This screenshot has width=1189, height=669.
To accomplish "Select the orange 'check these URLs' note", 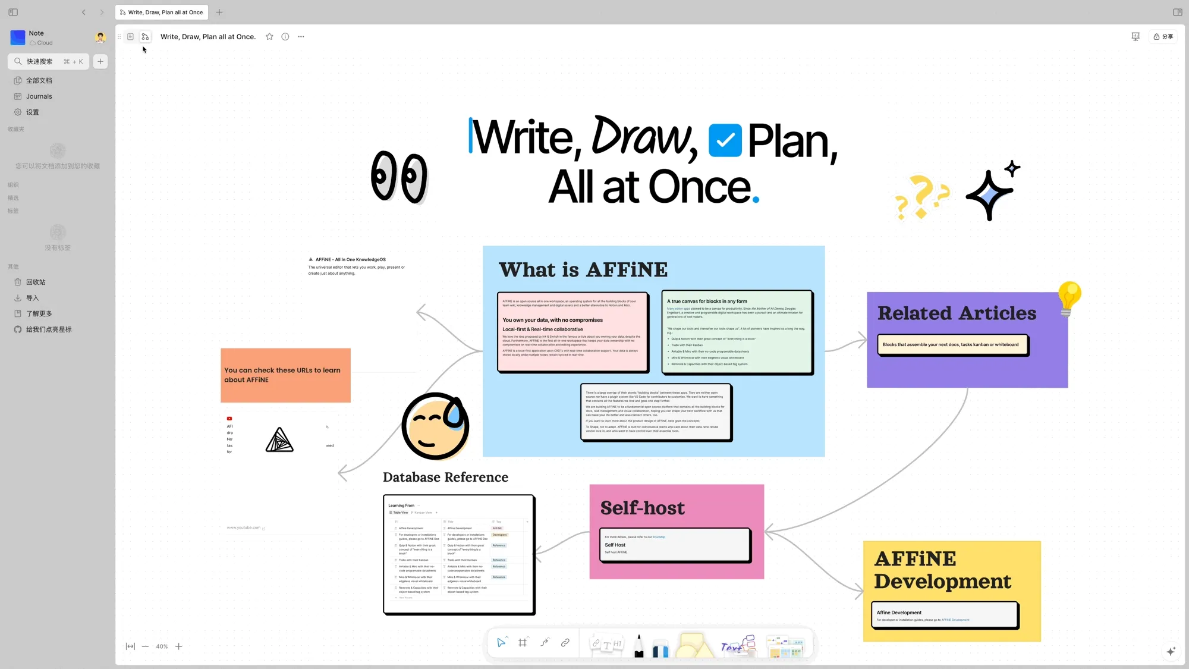I will coord(285,375).
